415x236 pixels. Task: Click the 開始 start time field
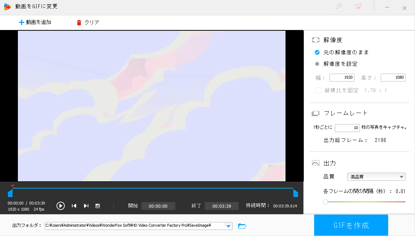click(158, 206)
